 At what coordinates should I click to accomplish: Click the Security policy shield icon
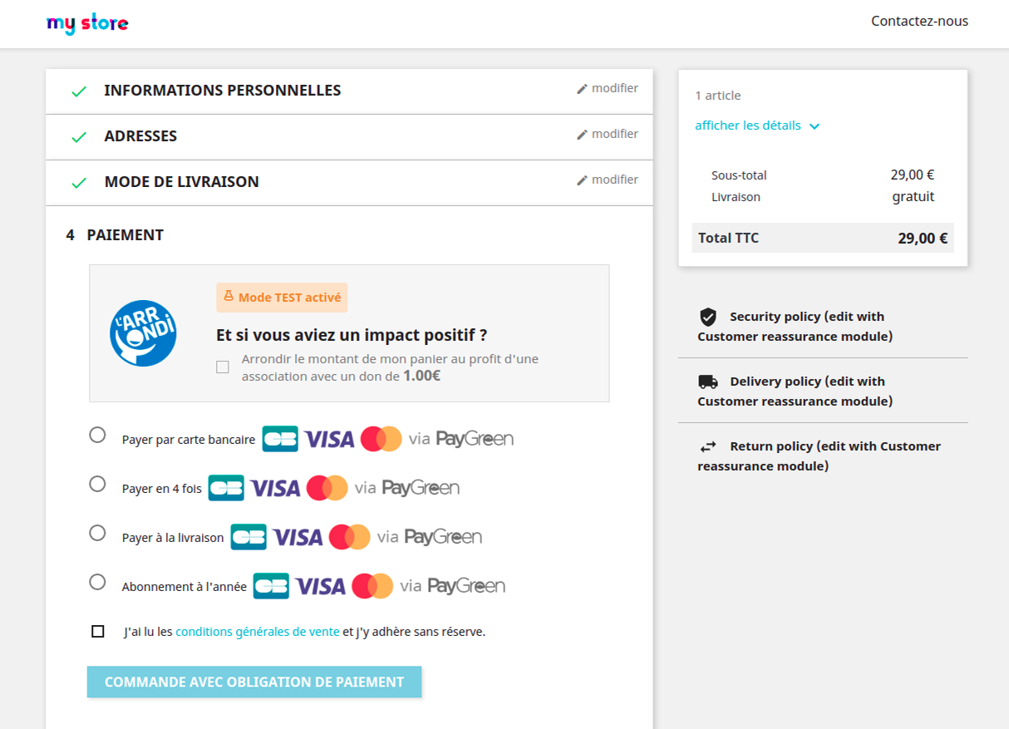pos(707,317)
